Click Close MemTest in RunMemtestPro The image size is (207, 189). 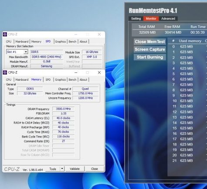[150, 41]
